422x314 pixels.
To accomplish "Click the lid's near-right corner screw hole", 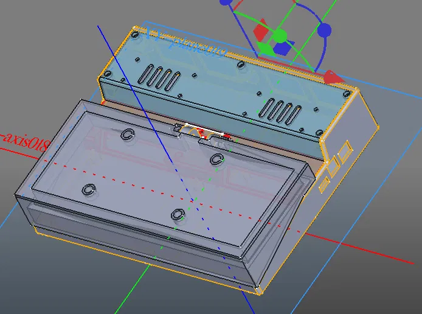I will point(319,133).
